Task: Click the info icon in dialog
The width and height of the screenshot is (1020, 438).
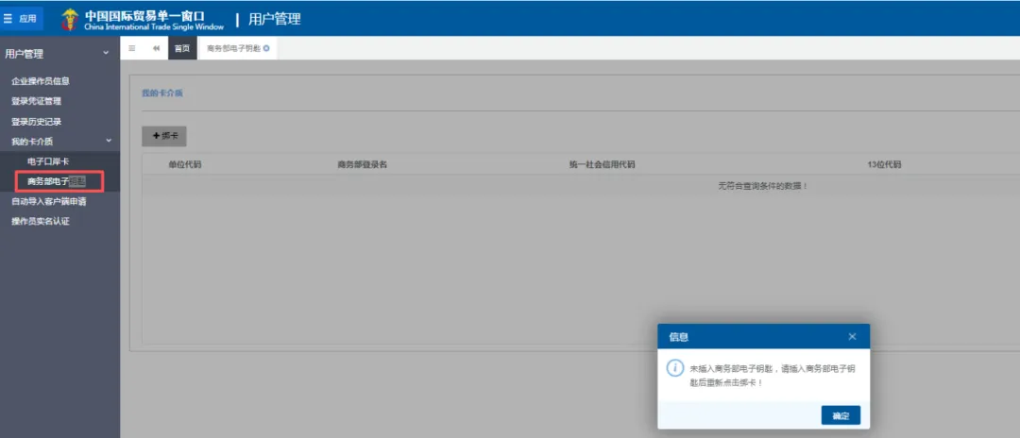Action: pyautogui.click(x=675, y=368)
